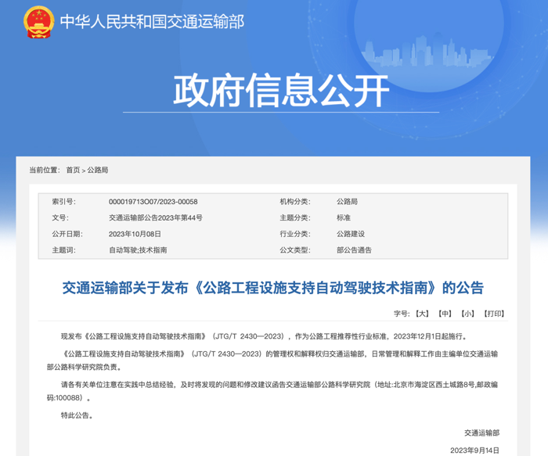Open 公路局 in the breadcrumb trail
The image size is (548, 456).
(98, 170)
